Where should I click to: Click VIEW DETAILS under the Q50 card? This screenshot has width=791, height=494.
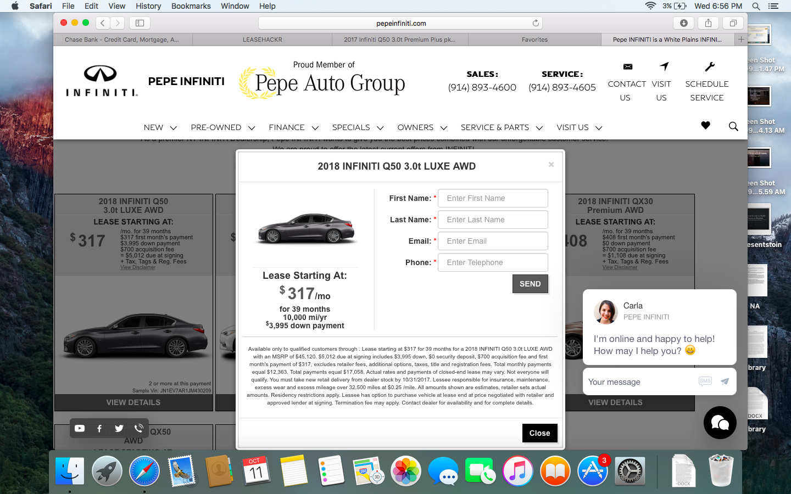[x=133, y=402]
